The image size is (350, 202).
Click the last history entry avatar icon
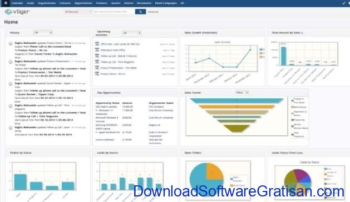pos(11,128)
